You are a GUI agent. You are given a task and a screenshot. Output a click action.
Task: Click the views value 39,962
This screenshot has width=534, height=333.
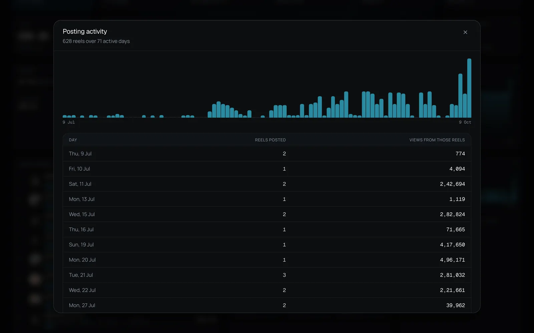456,305
